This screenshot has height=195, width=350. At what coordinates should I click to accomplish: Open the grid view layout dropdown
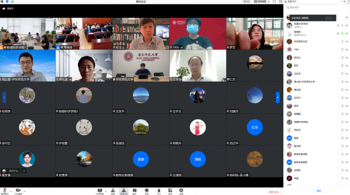coord(262,2)
